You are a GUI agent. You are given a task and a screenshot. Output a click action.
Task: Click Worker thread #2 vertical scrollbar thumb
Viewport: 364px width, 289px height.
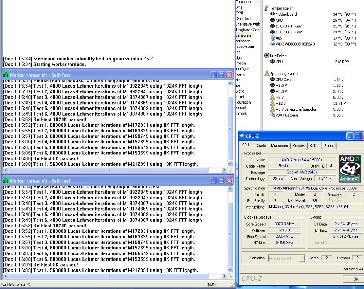(230, 235)
